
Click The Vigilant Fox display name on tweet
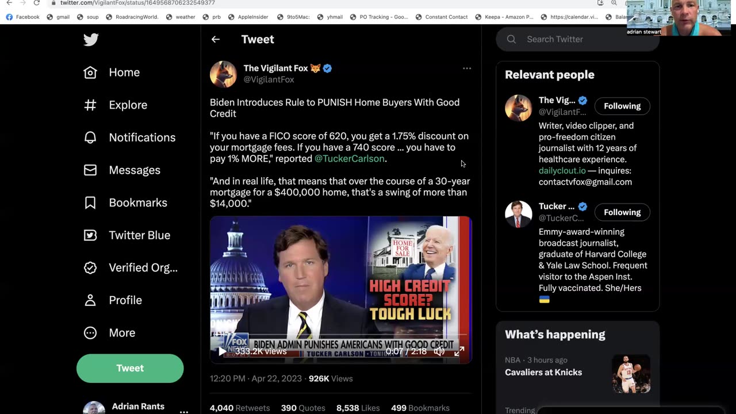pyautogui.click(x=275, y=68)
